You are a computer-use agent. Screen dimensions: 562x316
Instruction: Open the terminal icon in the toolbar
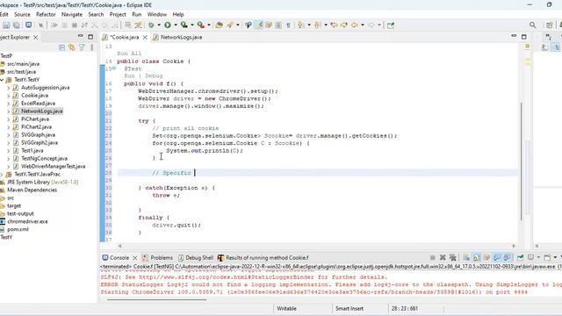pos(28,25)
